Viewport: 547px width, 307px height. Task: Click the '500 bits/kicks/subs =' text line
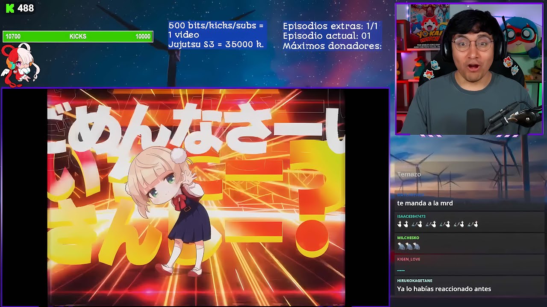pos(216,26)
